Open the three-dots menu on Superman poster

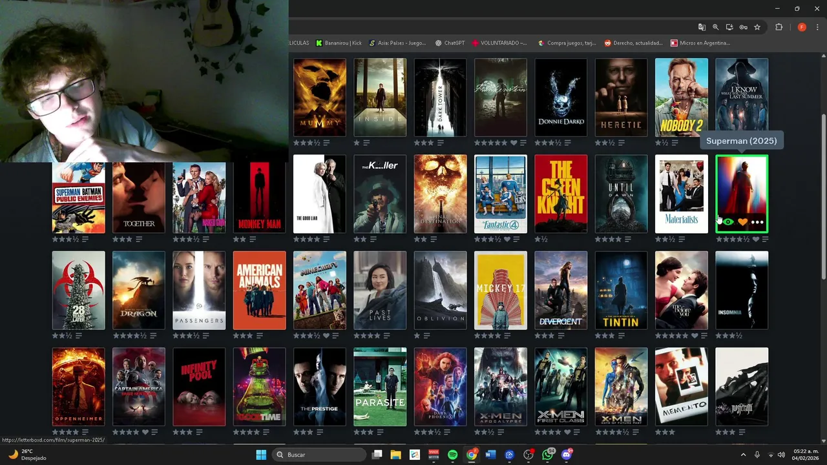[757, 222]
